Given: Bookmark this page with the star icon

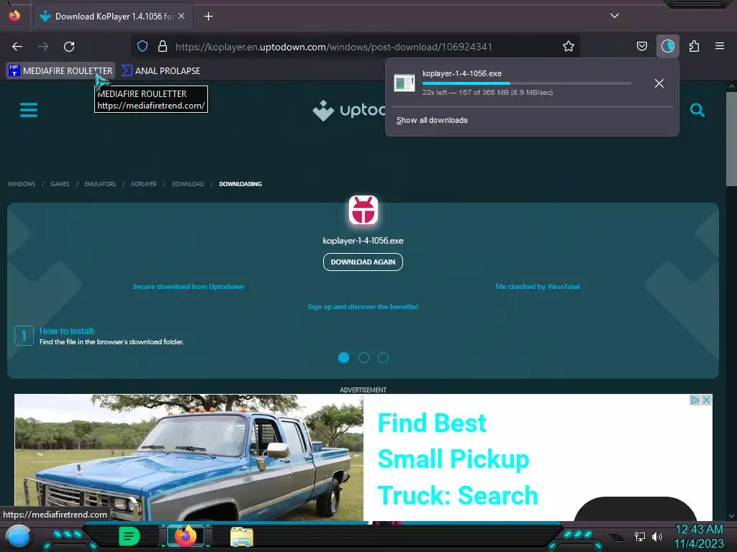Looking at the screenshot, I should click(569, 47).
